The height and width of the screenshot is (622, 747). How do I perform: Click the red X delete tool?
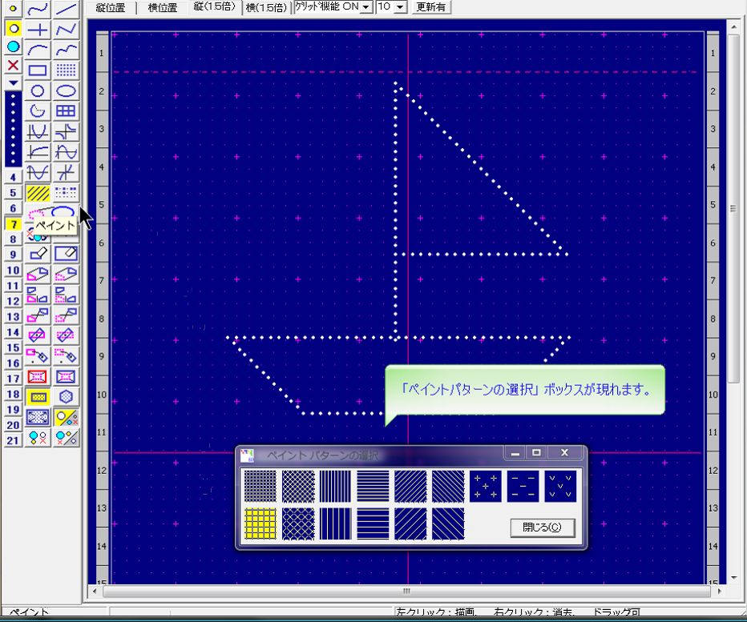[x=13, y=65]
